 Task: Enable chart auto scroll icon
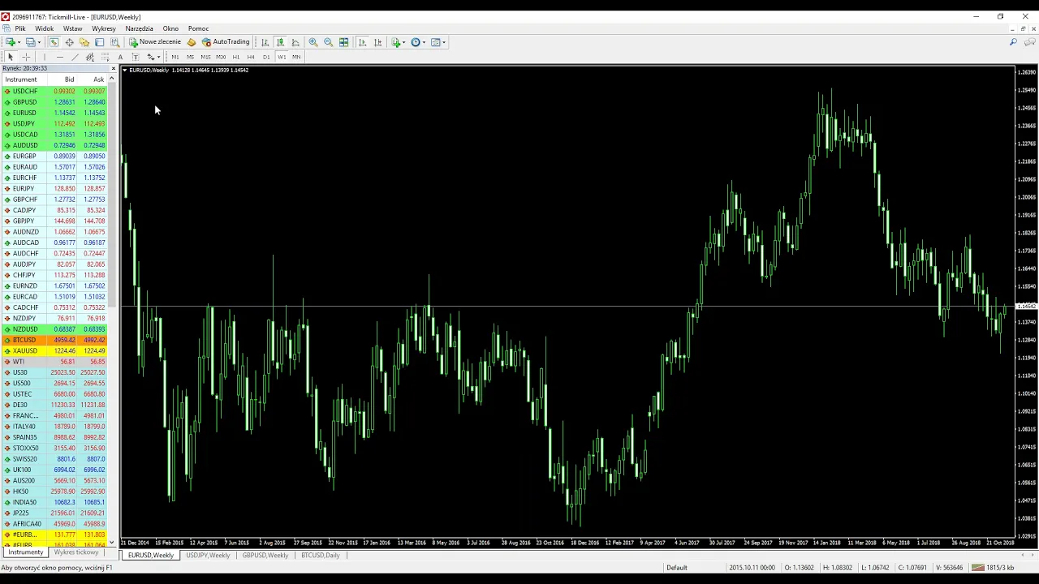362,42
